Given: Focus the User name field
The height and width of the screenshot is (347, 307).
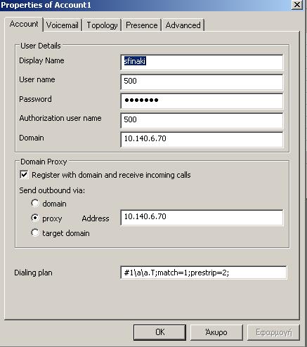Looking at the screenshot, I should 202,81.
